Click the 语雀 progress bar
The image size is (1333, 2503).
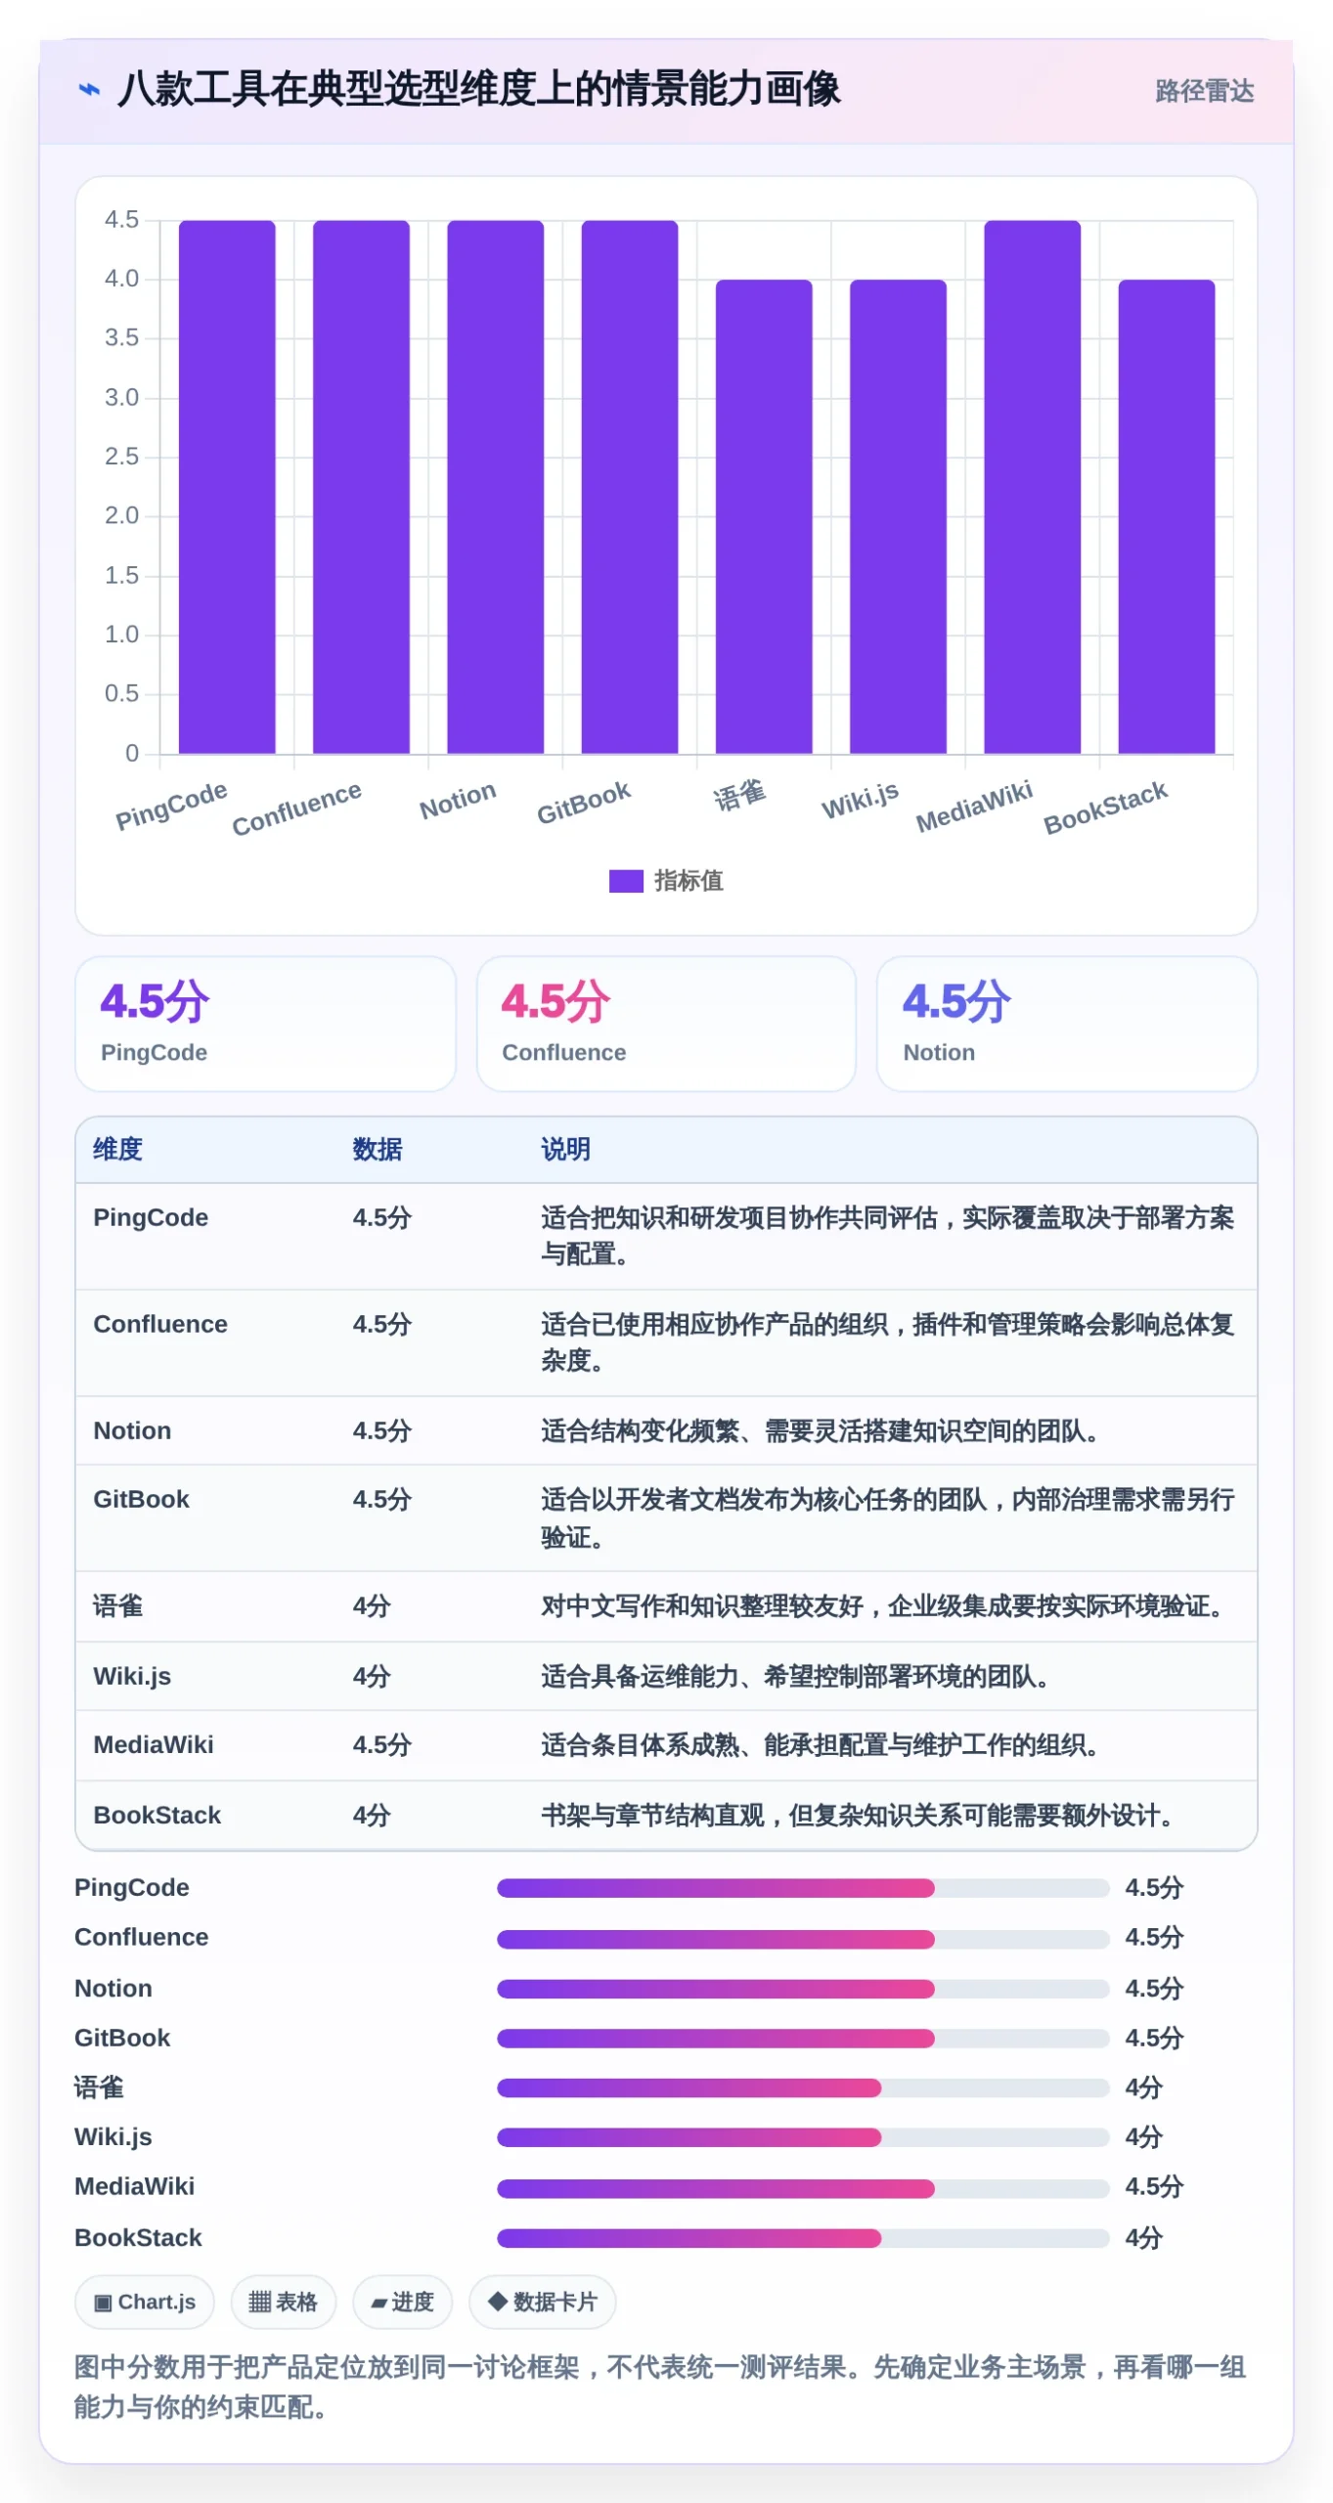click(x=803, y=2088)
